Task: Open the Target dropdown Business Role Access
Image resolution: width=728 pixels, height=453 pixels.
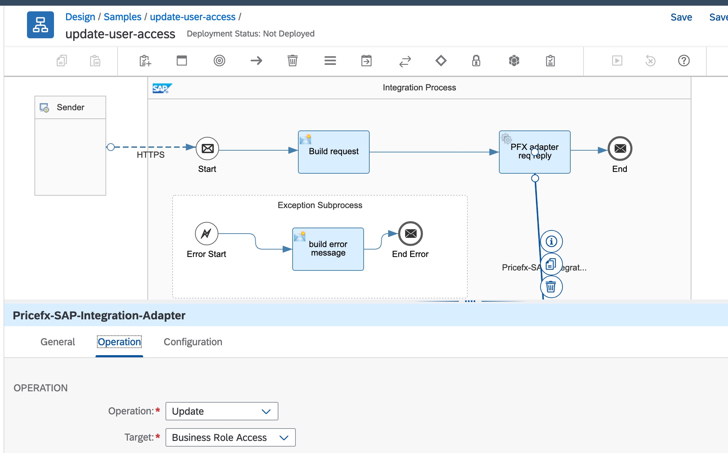Action: point(230,437)
